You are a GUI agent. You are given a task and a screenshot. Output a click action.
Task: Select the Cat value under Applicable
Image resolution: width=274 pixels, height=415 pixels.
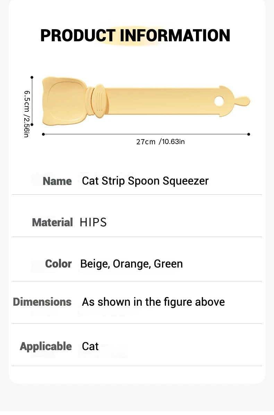[x=90, y=346]
